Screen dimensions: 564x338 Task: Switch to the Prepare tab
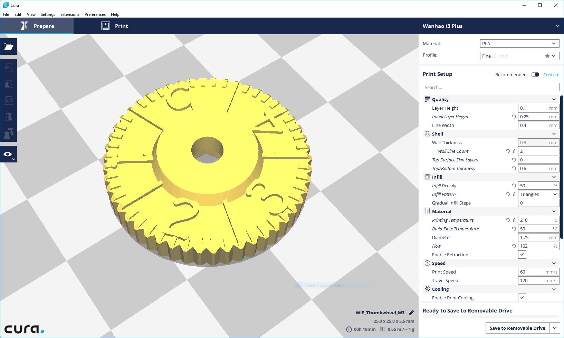(x=37, y=26)
